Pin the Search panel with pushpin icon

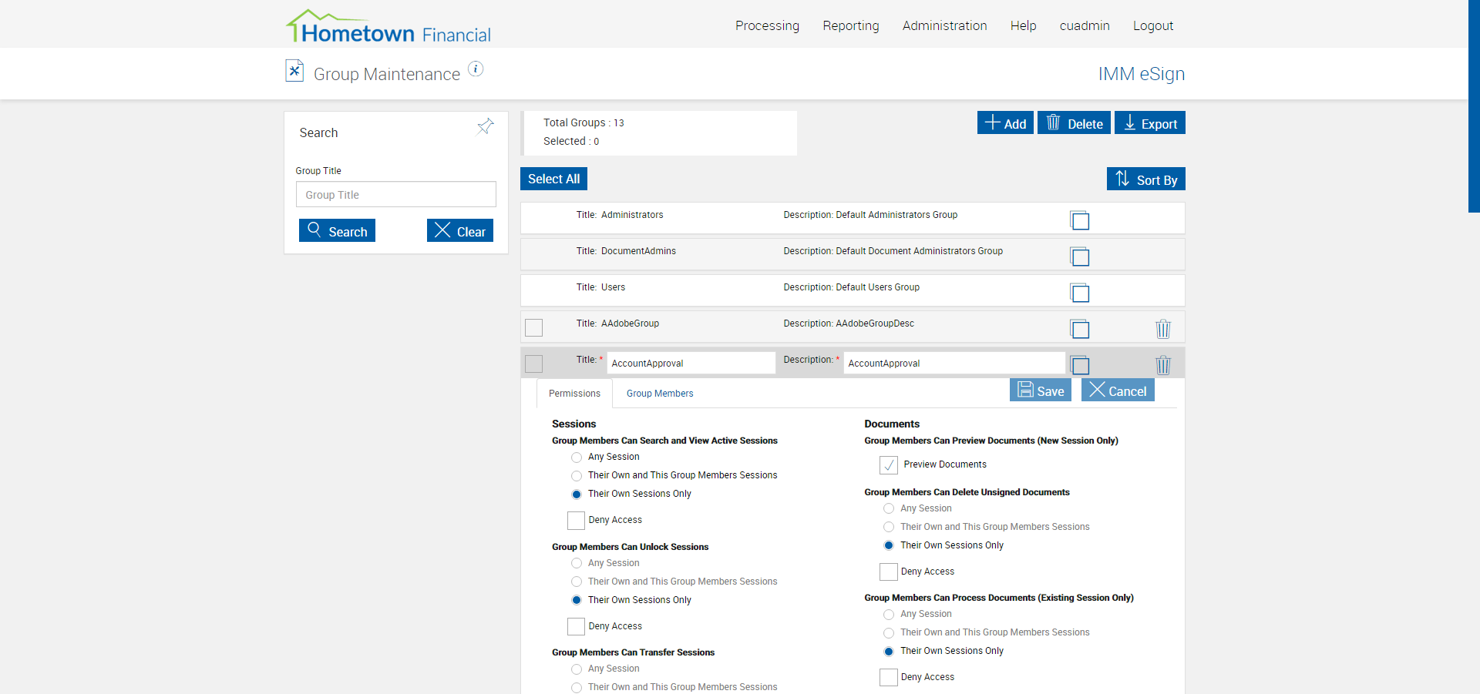click(486, 126)
